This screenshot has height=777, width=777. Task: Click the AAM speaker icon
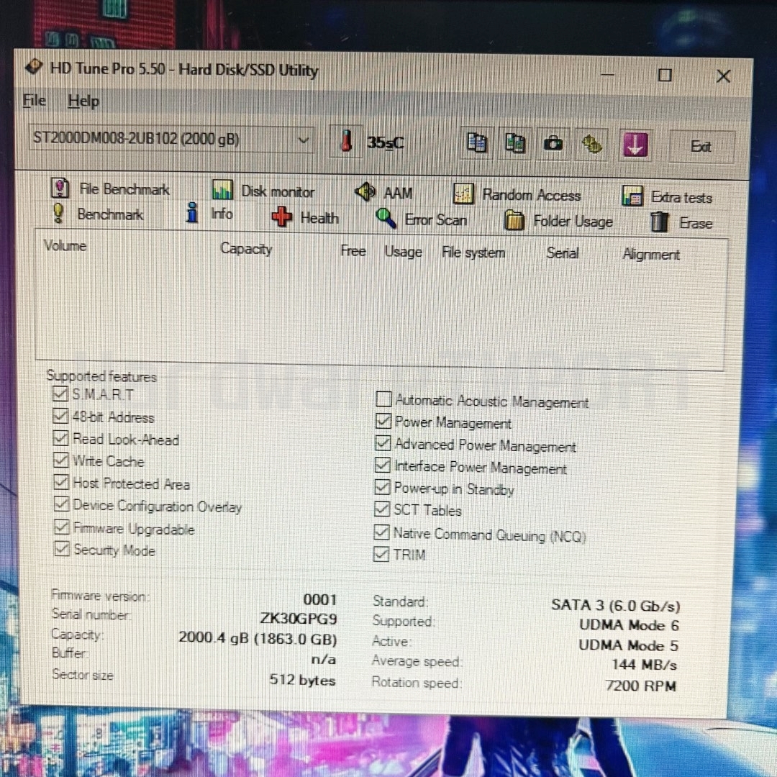coord(365,191)
